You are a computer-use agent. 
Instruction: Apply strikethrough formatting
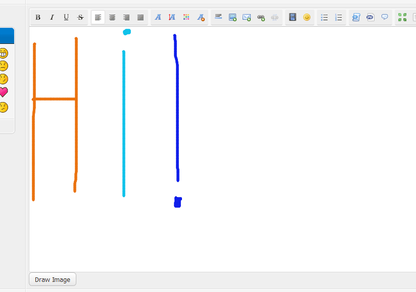click(x=80, y=17)
